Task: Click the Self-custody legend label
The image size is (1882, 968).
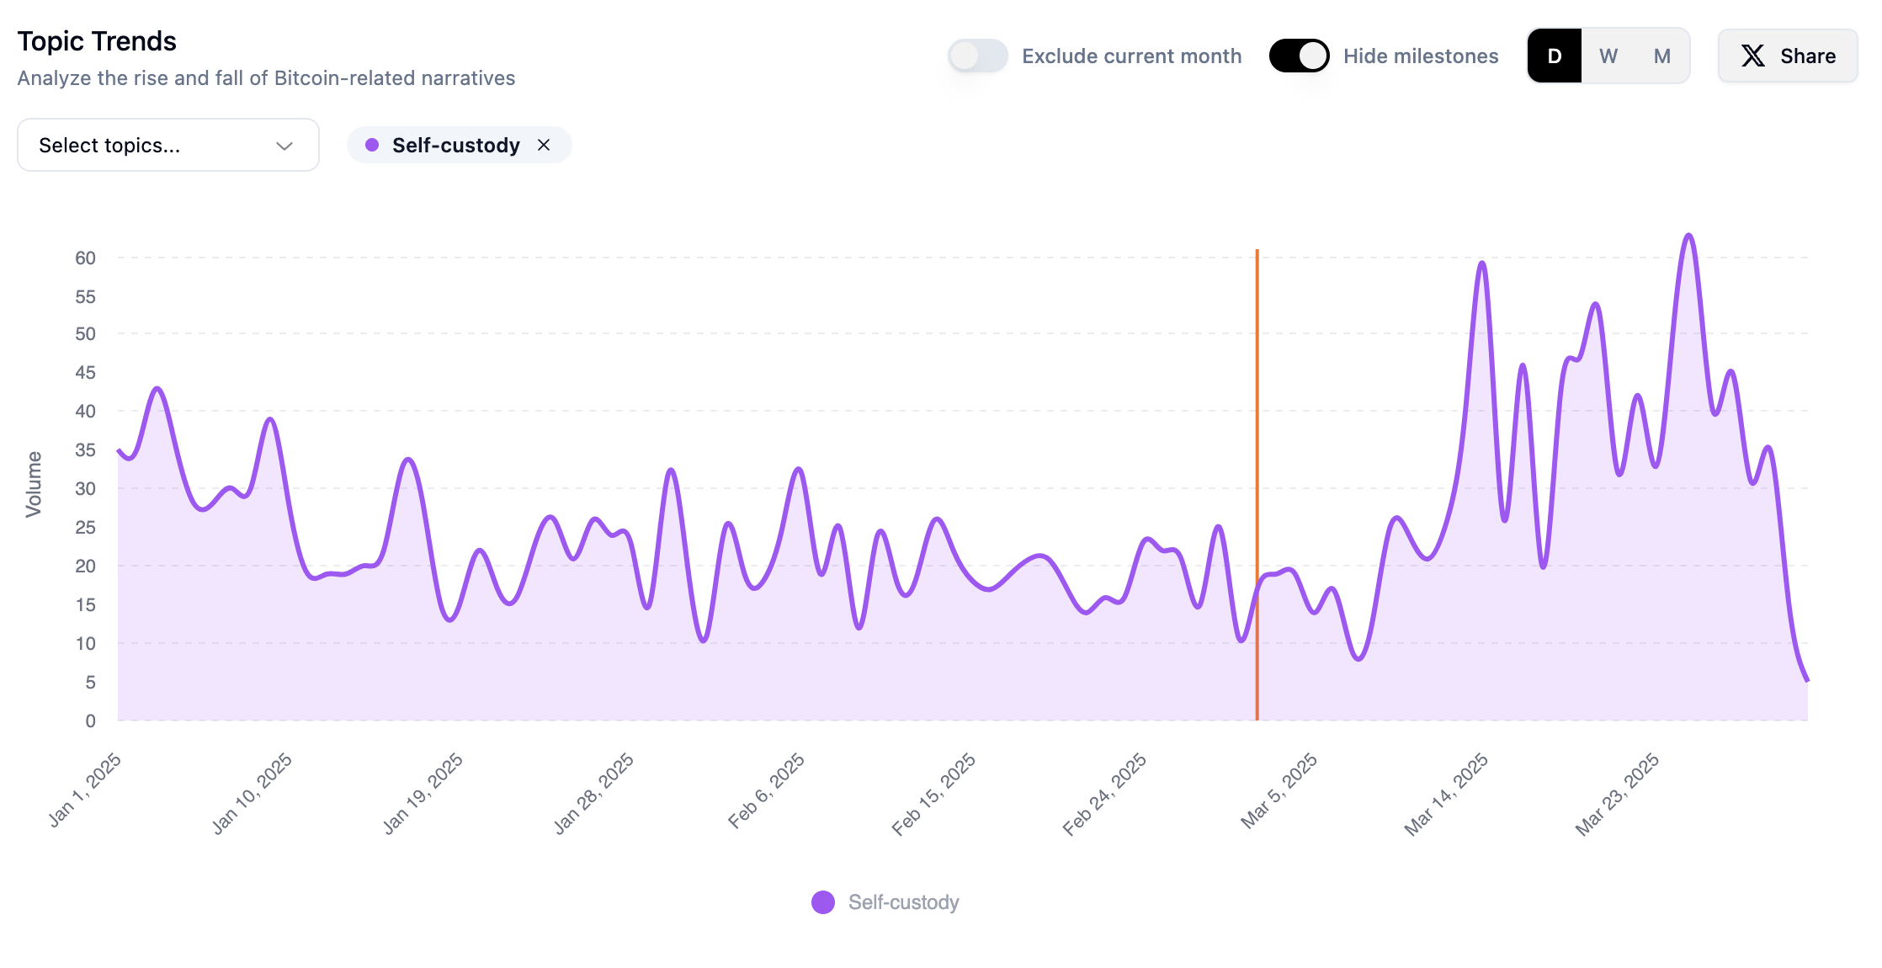Action: click(x=903, y=902)
